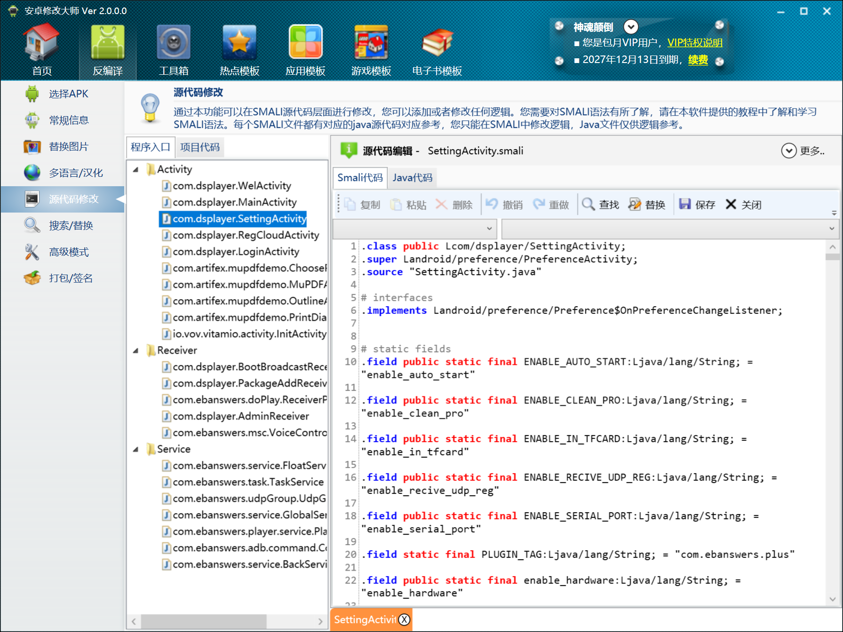Click the VIP特权说明 link
This screenshot has width=843, height=632.
tap(694, 43)
